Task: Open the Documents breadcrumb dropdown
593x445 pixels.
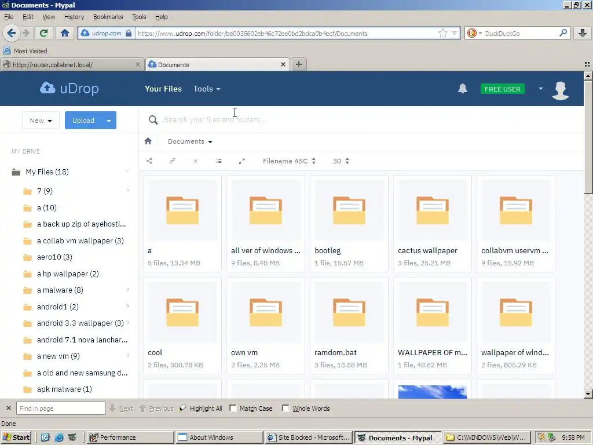Action: point(190,141)
